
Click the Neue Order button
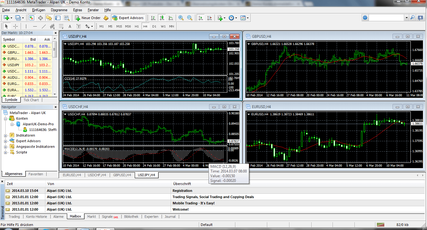click(x=88, y=18)
